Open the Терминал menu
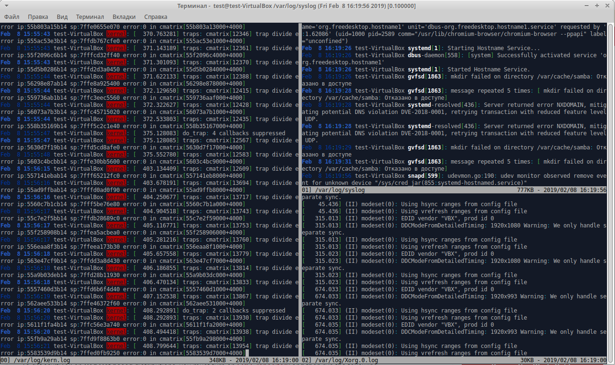The width and height of the screenshot is (615, 365). pyautogui.click(x=90, y=17)
